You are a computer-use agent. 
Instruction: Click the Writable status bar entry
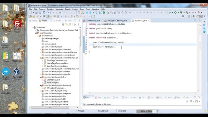coord(81,111)
